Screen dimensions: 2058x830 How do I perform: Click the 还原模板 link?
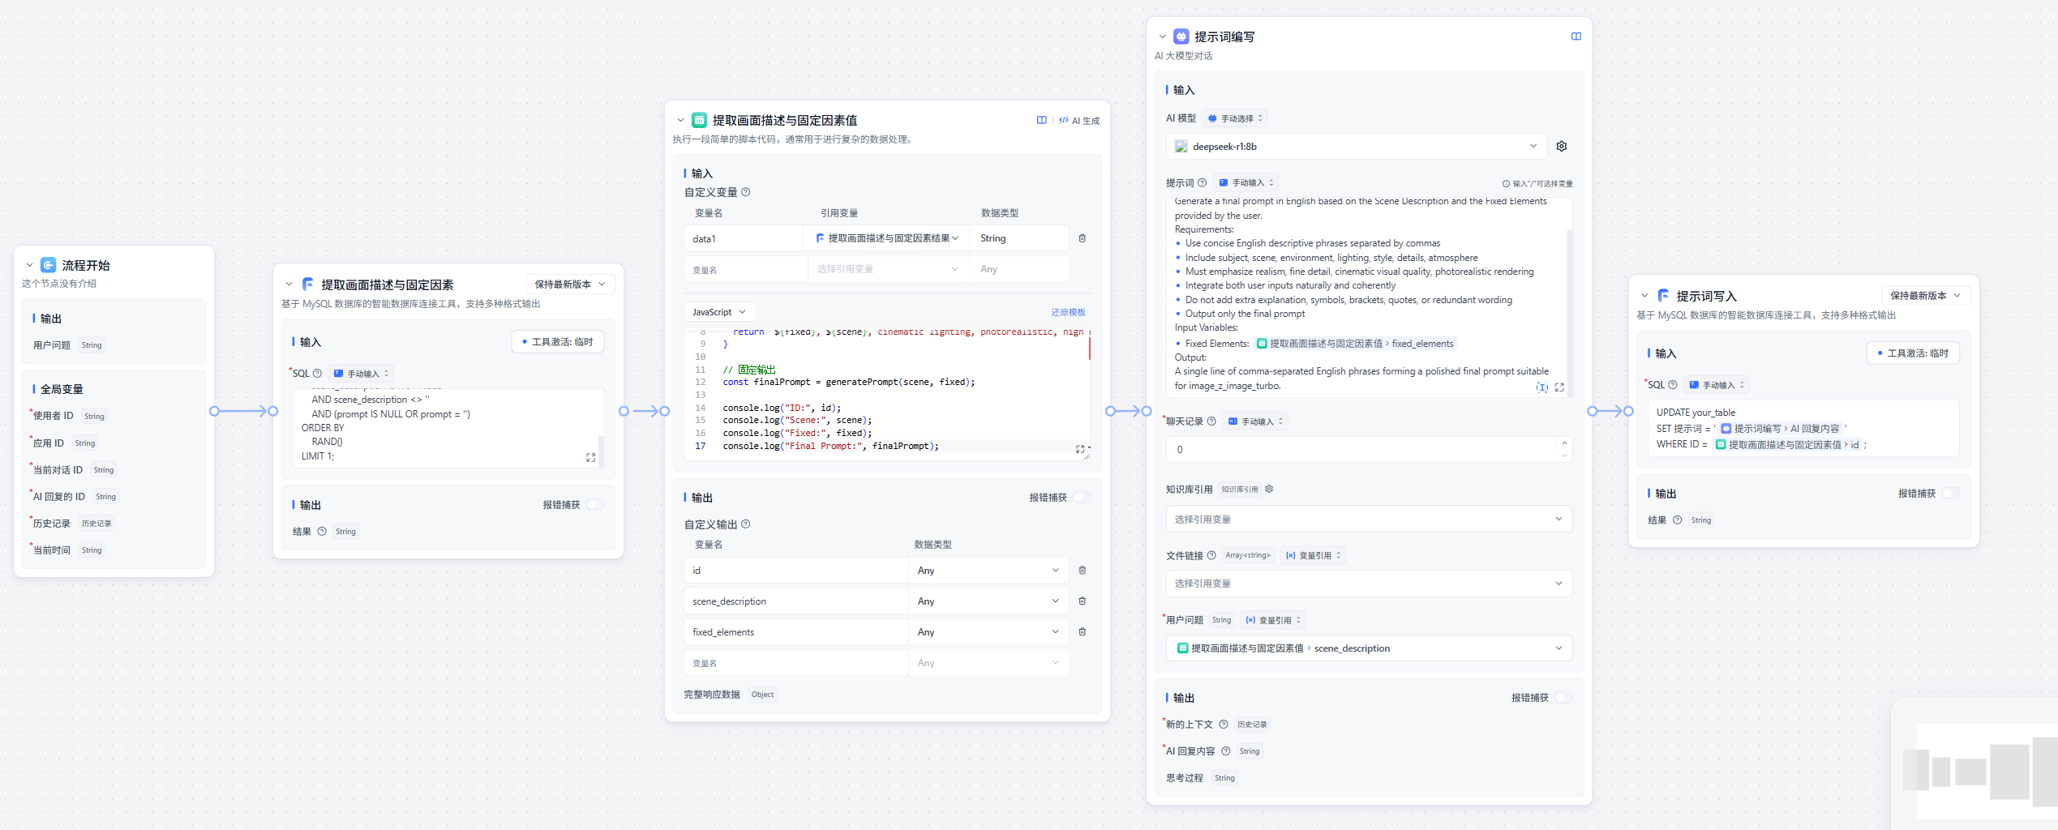click(1068, 312)
